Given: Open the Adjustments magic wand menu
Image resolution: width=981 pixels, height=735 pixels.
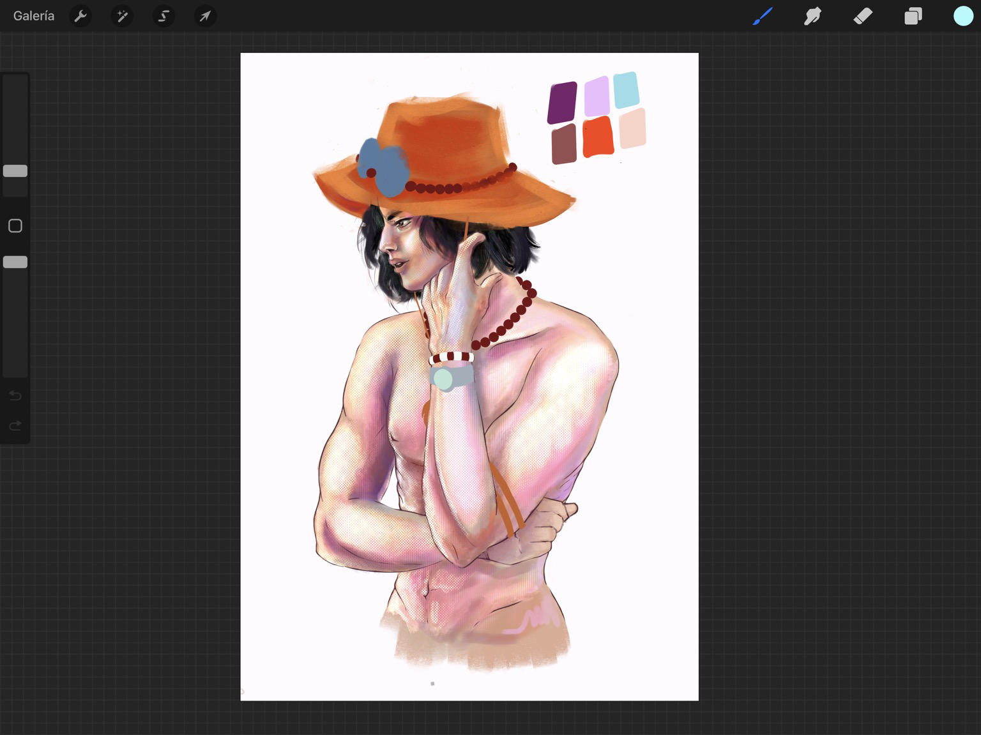Looking at the screenshot, I should (x=122, y=16).
